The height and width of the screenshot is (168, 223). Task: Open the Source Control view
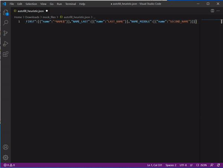coord(6,33)
